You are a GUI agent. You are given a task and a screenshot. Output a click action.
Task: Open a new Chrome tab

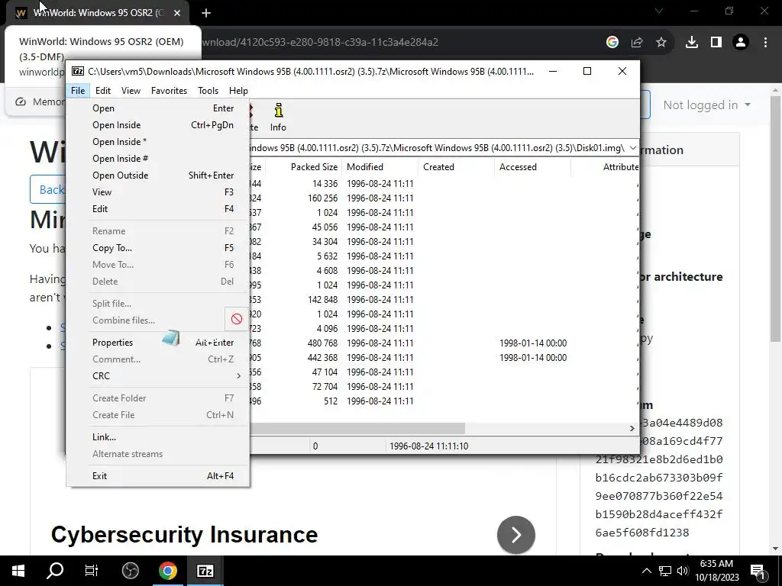206,13
